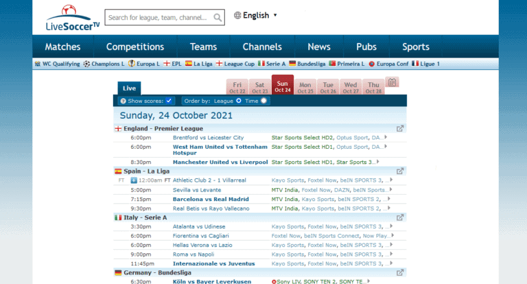Open Spain La Liga external link icon

pos(399,171)
